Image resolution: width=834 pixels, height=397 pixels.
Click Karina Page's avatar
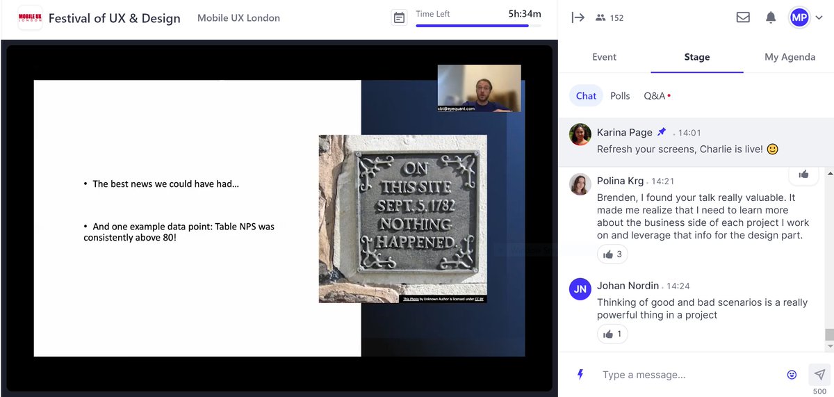tap(580, 134)
